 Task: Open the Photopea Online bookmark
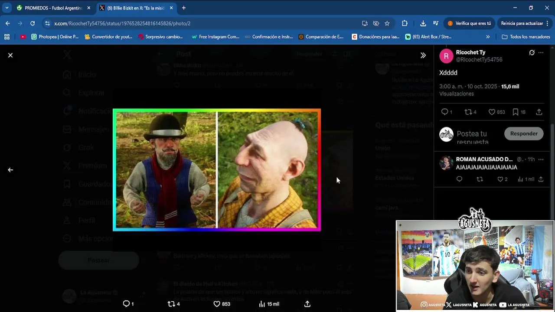(55, 37)
